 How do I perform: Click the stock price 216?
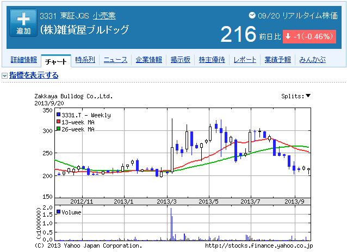[238, 34]
